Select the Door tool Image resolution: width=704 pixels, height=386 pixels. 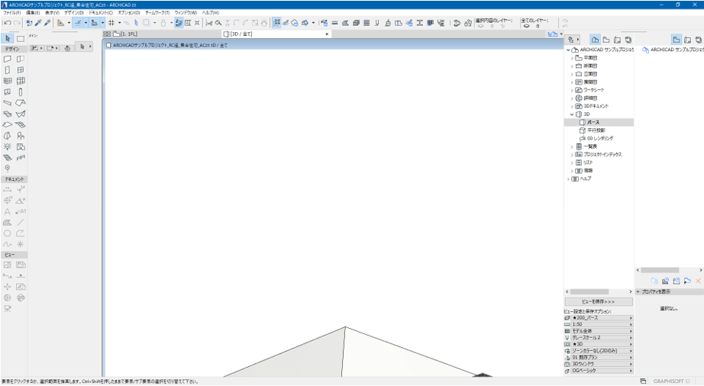tap(8, 70)
